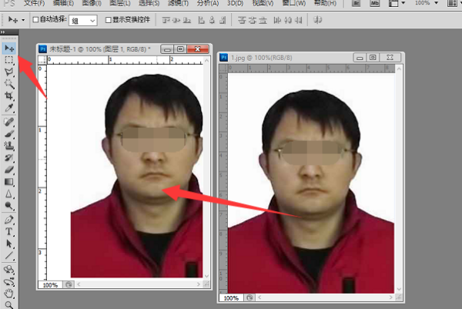Select the Type (T) tool
This screenshot has width=462, height=309.
pyautogui.click(x=9, y=231)
